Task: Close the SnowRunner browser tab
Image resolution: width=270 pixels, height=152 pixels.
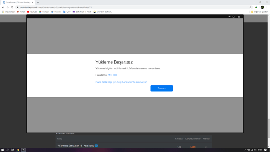Action: [x=32, y=2]
